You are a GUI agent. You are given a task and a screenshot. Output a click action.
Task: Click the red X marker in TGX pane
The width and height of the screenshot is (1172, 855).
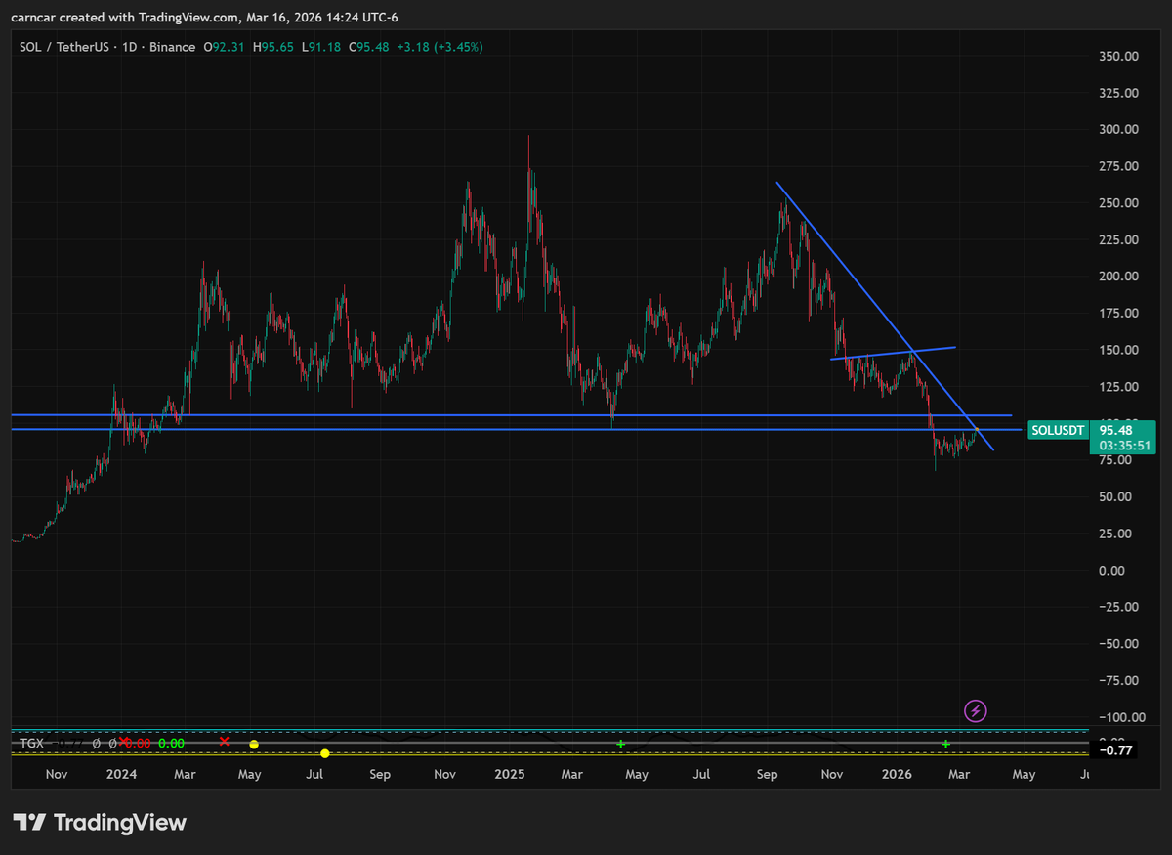225,743
